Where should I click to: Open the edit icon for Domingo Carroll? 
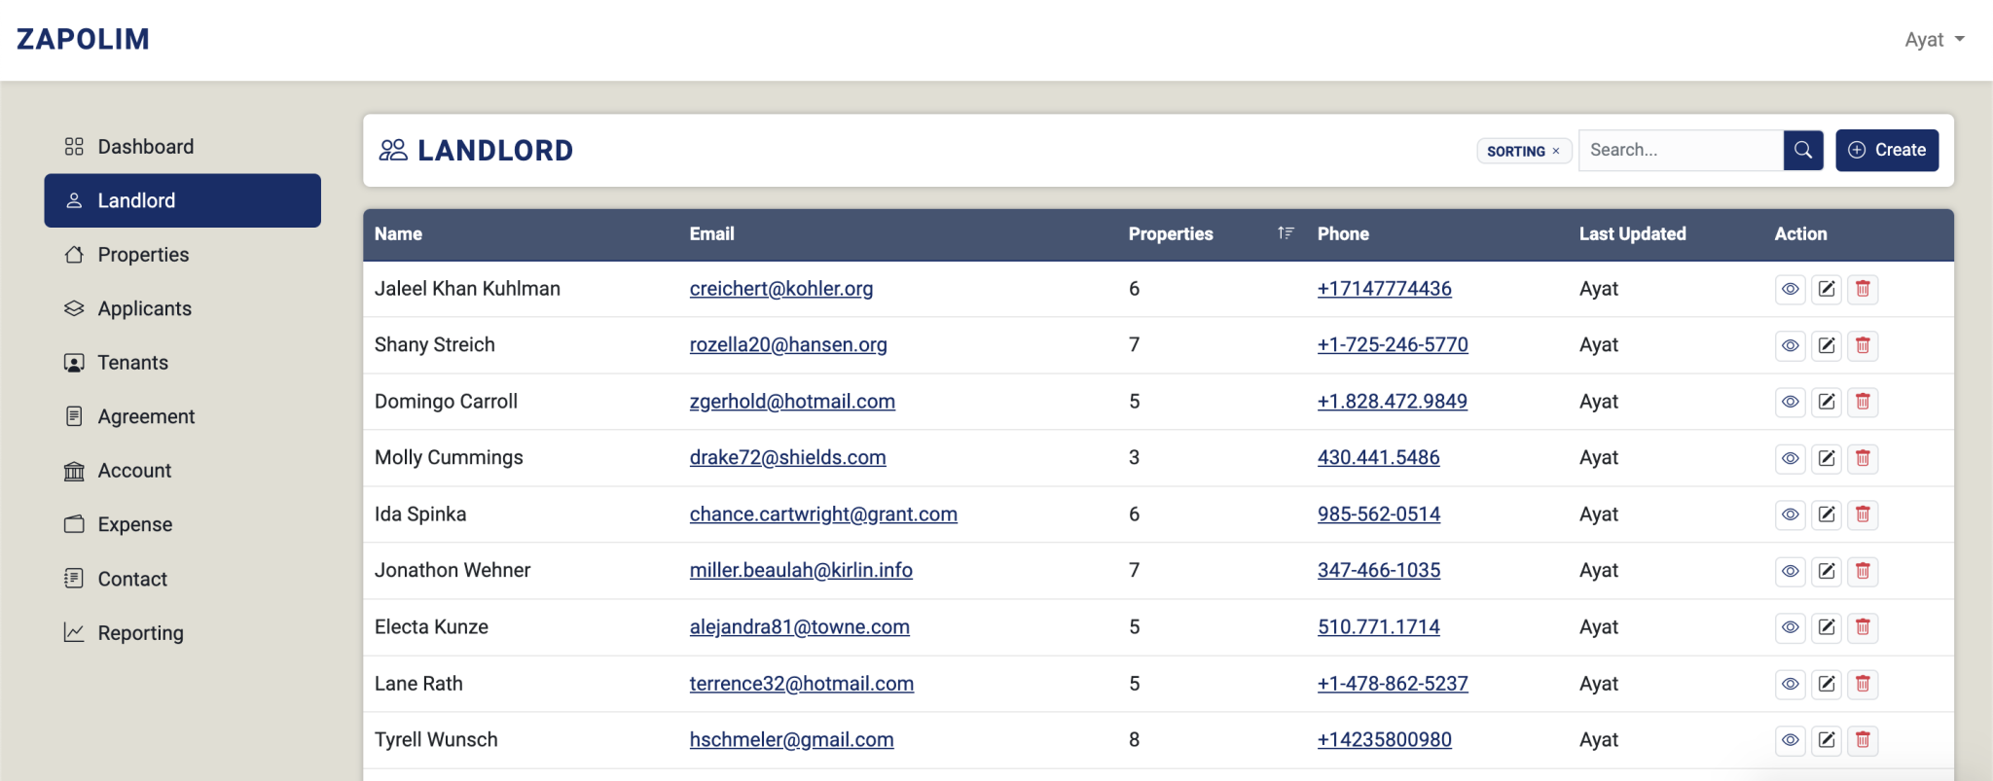coord(1827,402)
